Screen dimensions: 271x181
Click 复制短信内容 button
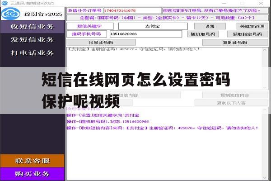coord(235,95)
